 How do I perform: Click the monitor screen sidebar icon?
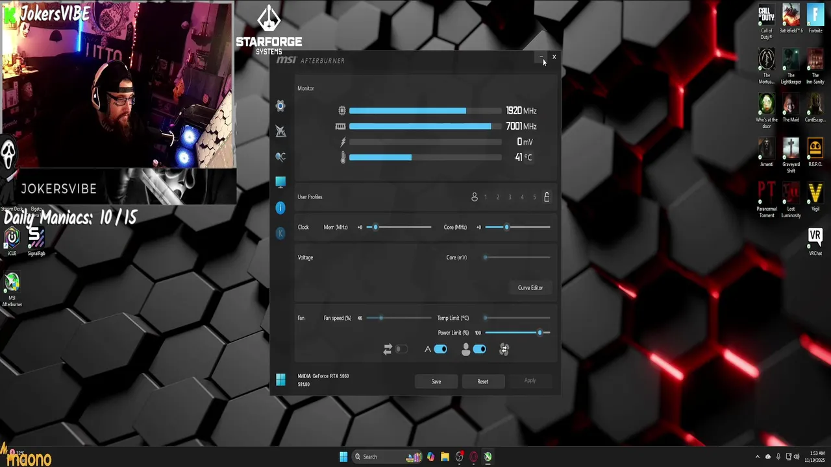click(280, 182)
